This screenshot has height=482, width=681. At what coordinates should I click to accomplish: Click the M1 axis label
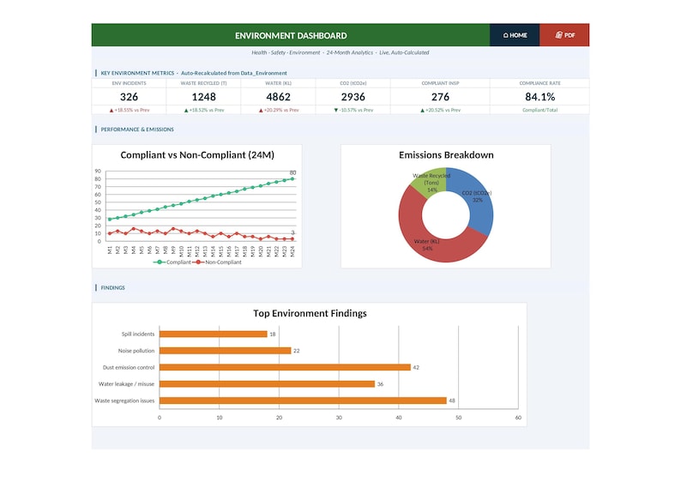pyautogui.click(x=110, y=250)
